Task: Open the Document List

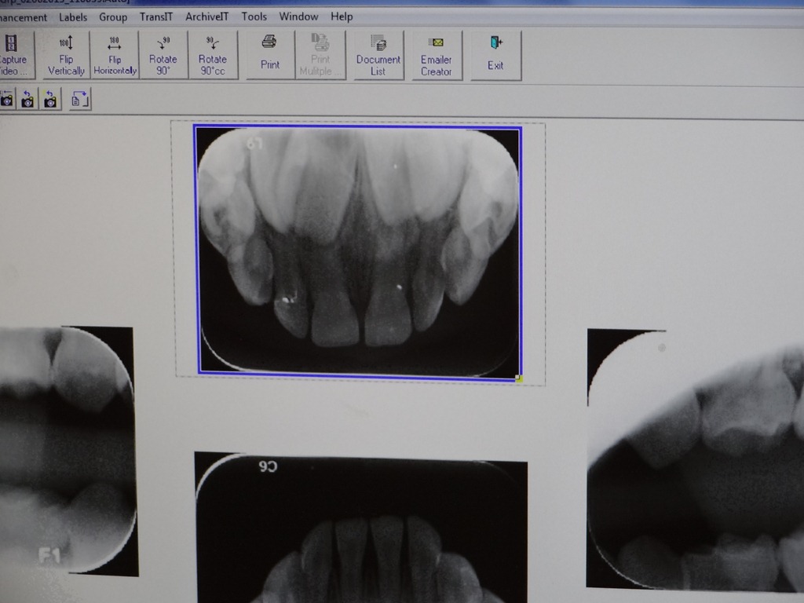Action: click(378, 55)
